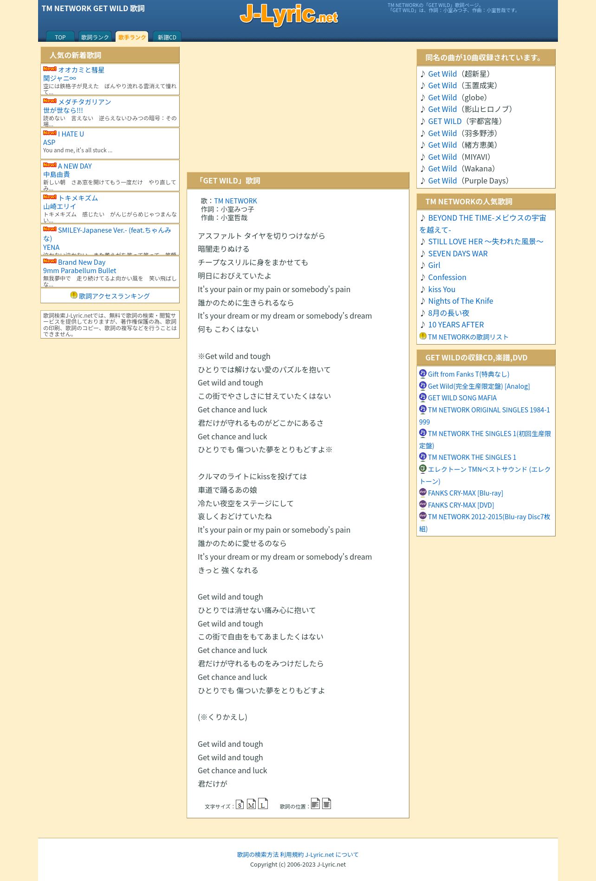Click CD icon beside Get Wild(完全生産限定盤) [Analog]
596x881 pixels.
click(423, 385)
